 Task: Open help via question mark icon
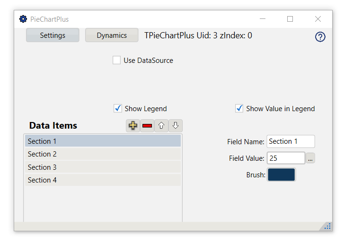(x=320, y=37)
